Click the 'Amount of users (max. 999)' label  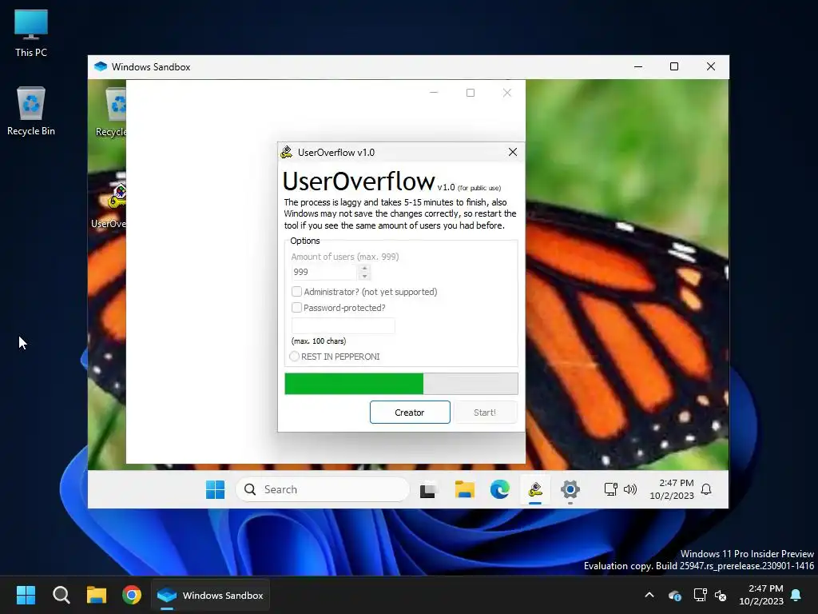pos(345,257)
